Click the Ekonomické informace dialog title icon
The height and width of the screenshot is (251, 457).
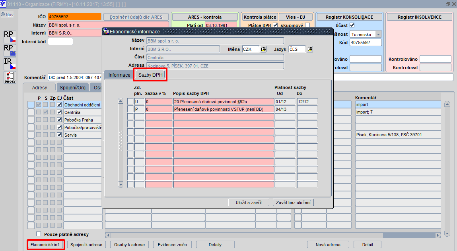pos(106,31)
